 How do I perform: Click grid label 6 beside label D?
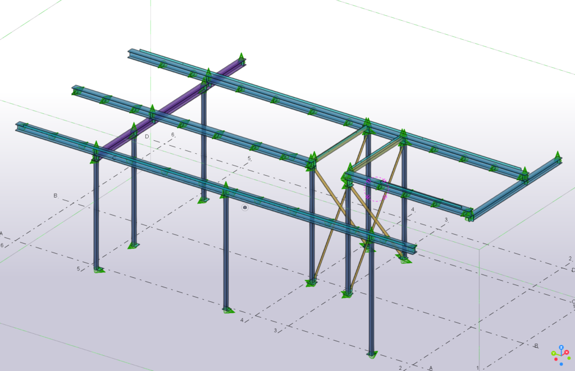point(173,135)
